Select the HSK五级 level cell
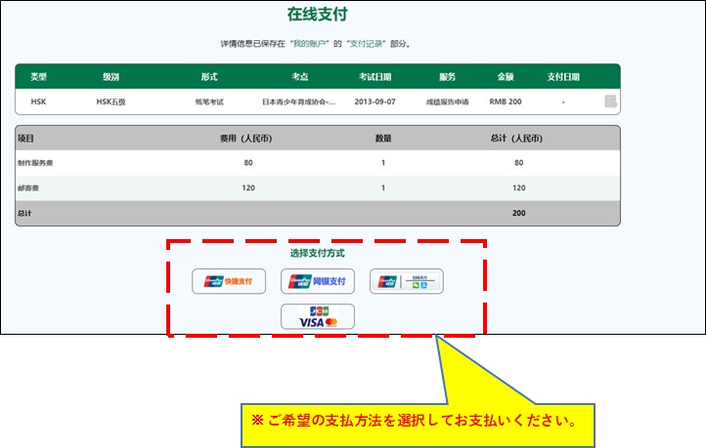Image resolution: width=706 pixels, height=448 pixels. point(110,102)
